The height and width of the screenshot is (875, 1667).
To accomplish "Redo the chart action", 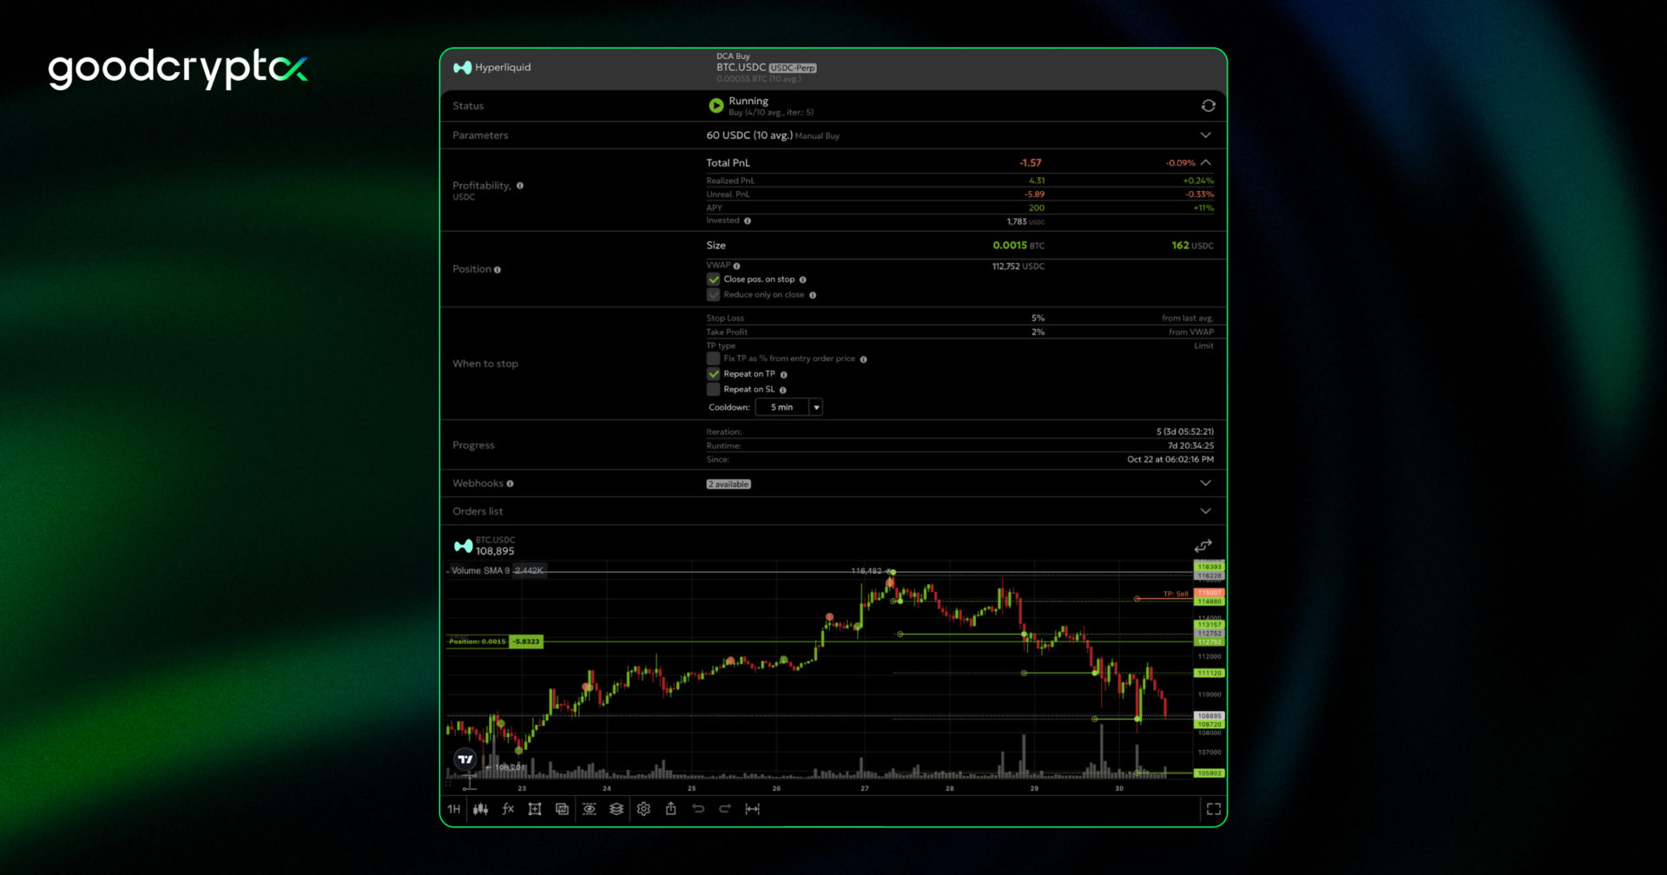I will tap(725, 809).
